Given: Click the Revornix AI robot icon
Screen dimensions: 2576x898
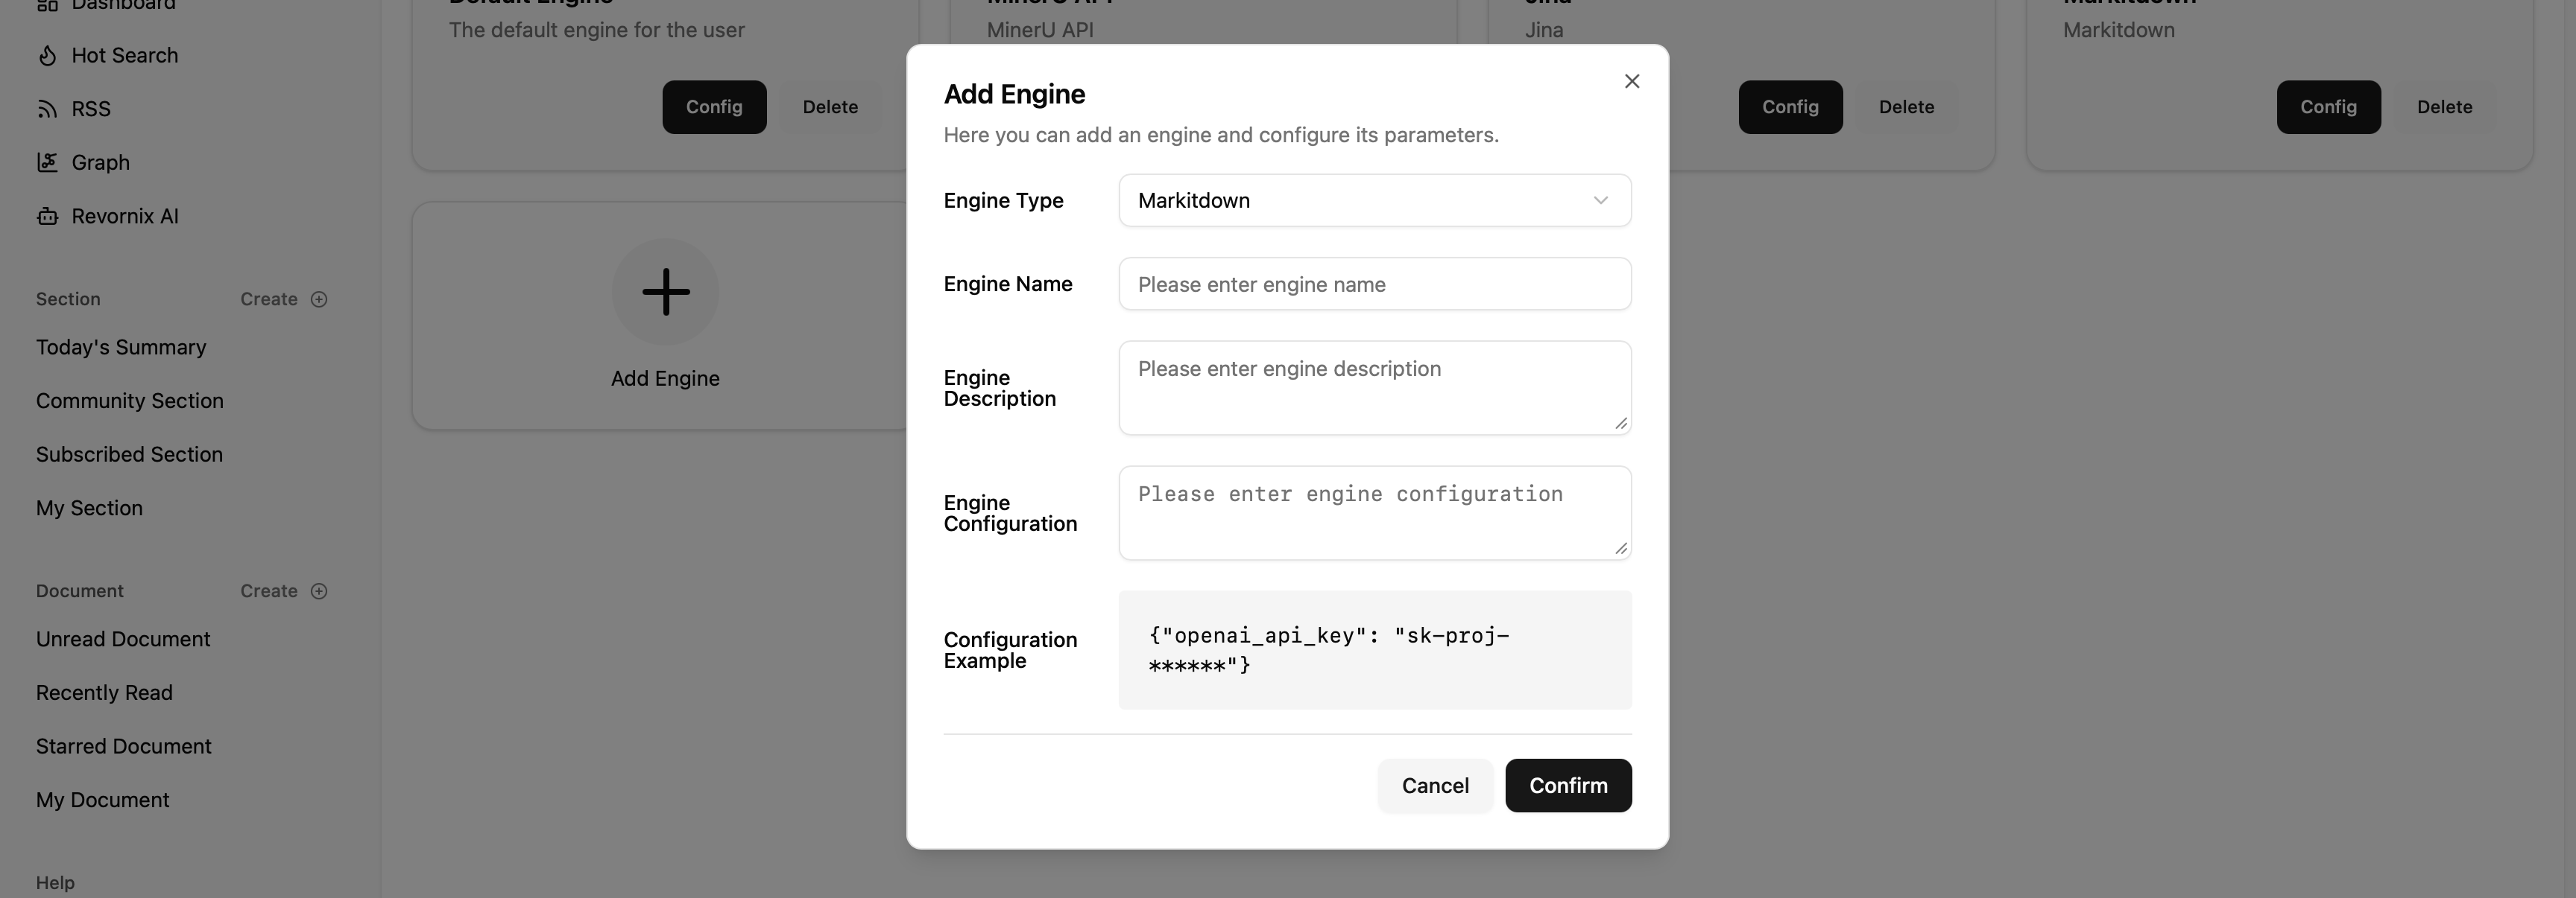Looking at the screenshot, I should 47,216.
